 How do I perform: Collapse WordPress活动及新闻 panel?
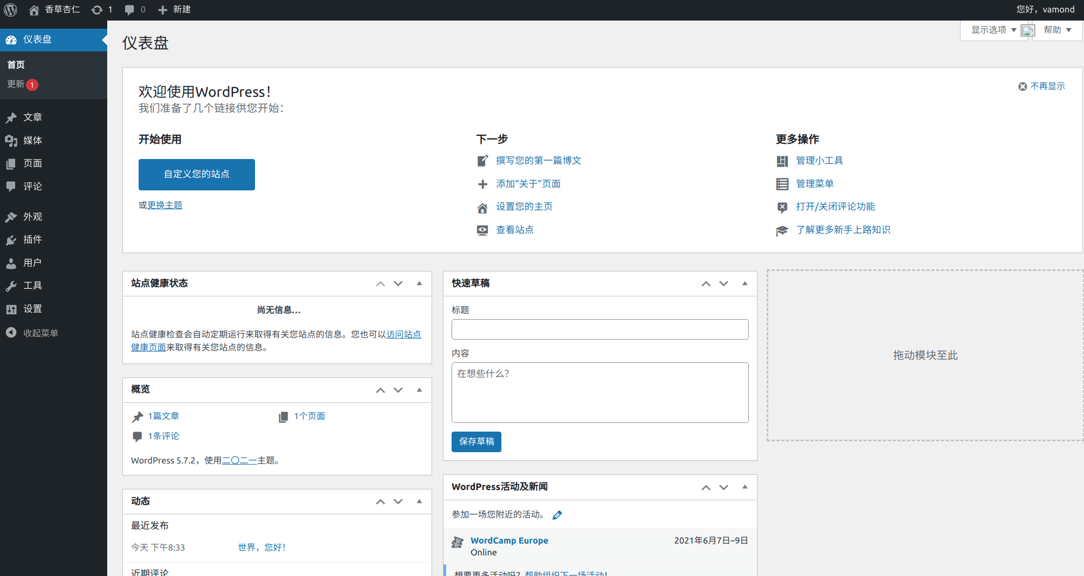click(x=745, y=487)
